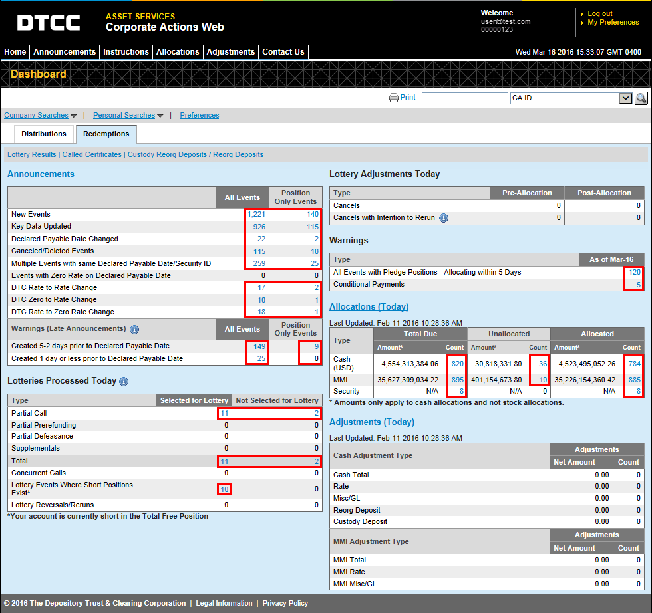Click info icon beside Cancels with Intention to Rerun
Screen dimensions: 652x613
coord(444,218)
